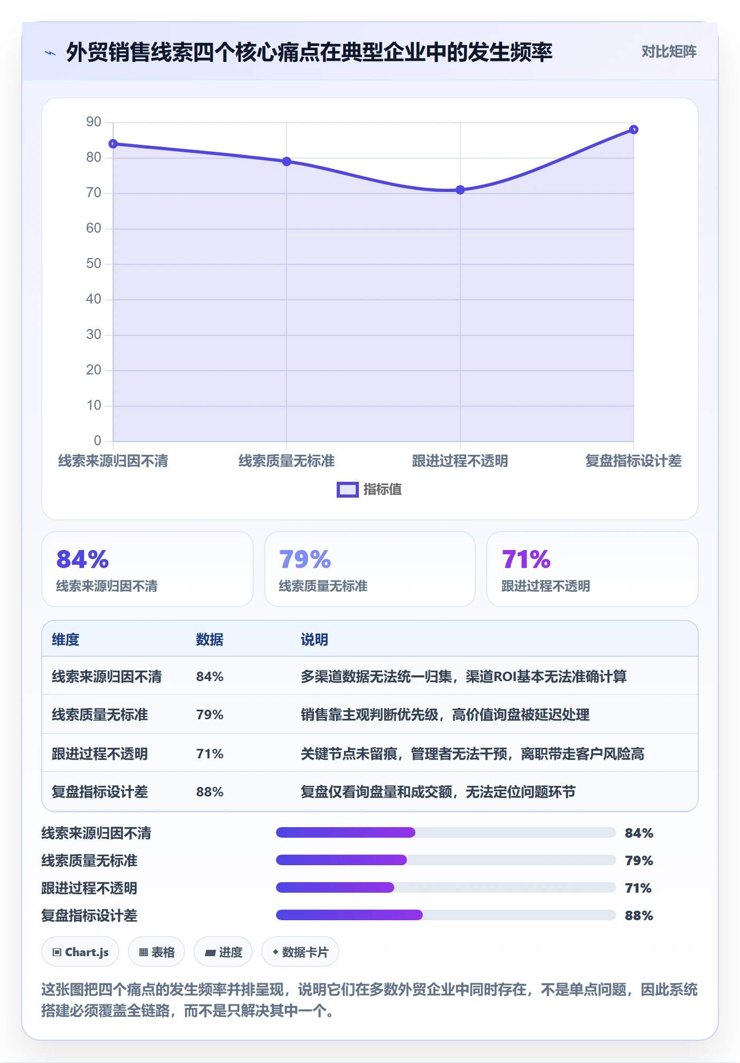The width and height of the screenshot is (740, 1063).
Task: Select the 表格 tag chip
Action: tap(156, 952)
